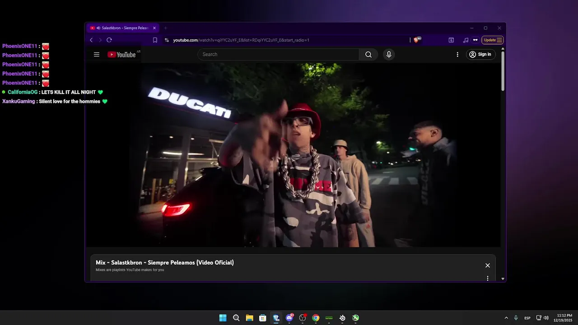Open YouTube settings three-dot menu
Screen dimensions: 578x325
point(457,55)
